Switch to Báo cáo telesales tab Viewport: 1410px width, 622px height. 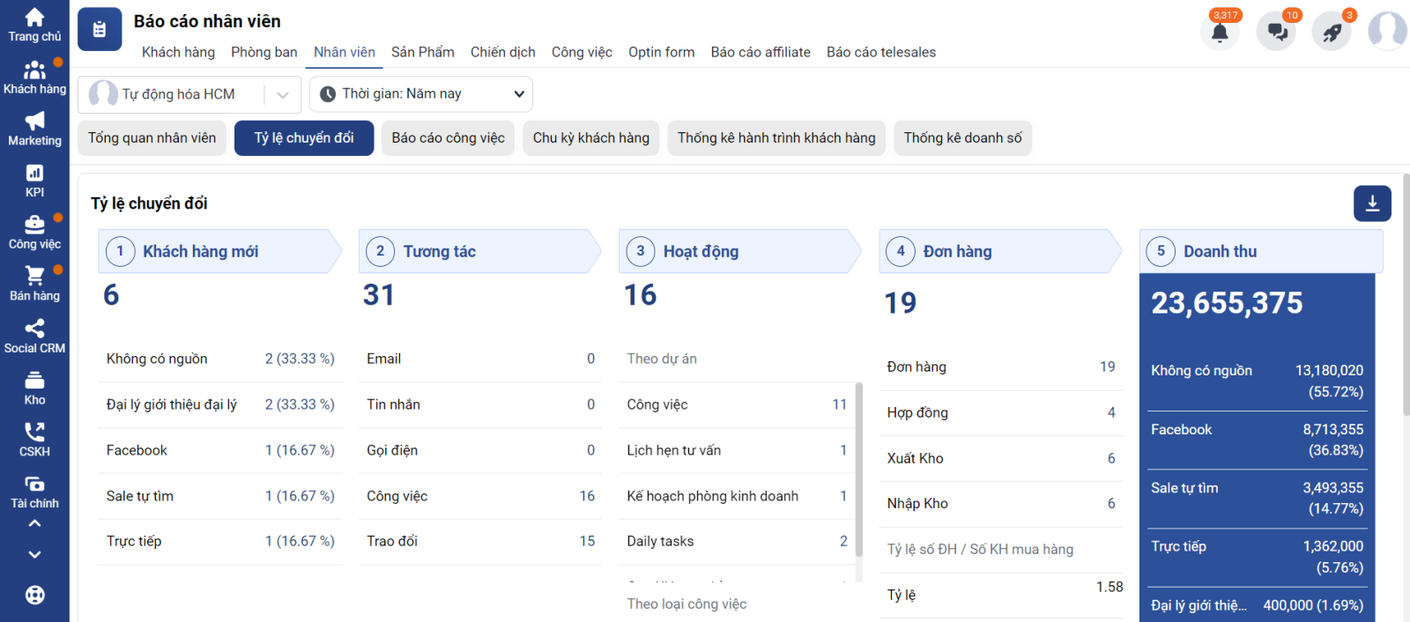(880, 52)
